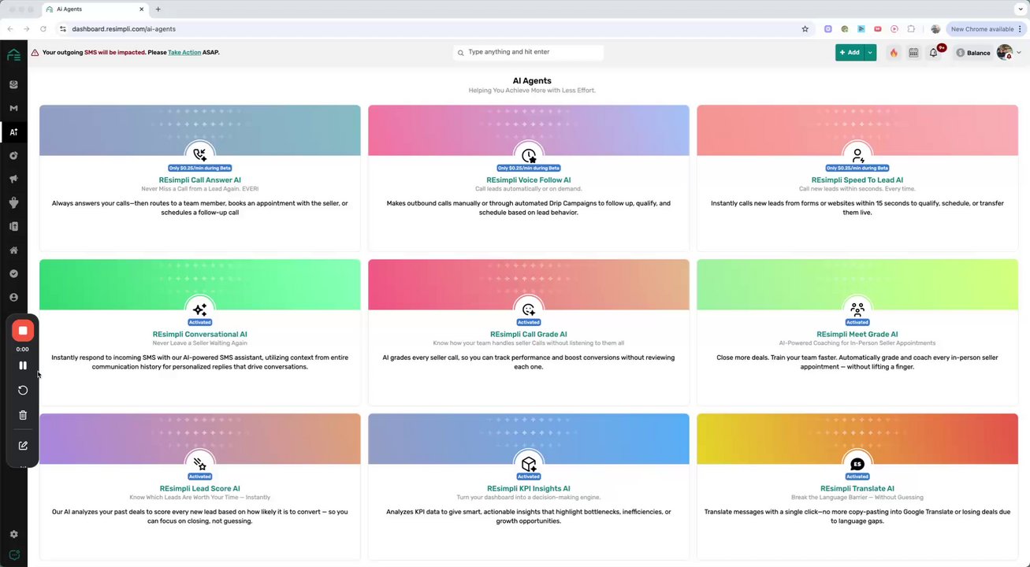Screen dimensions: 1030x567
Task: Go back in browser history
Action: click(x=10, y=29)
